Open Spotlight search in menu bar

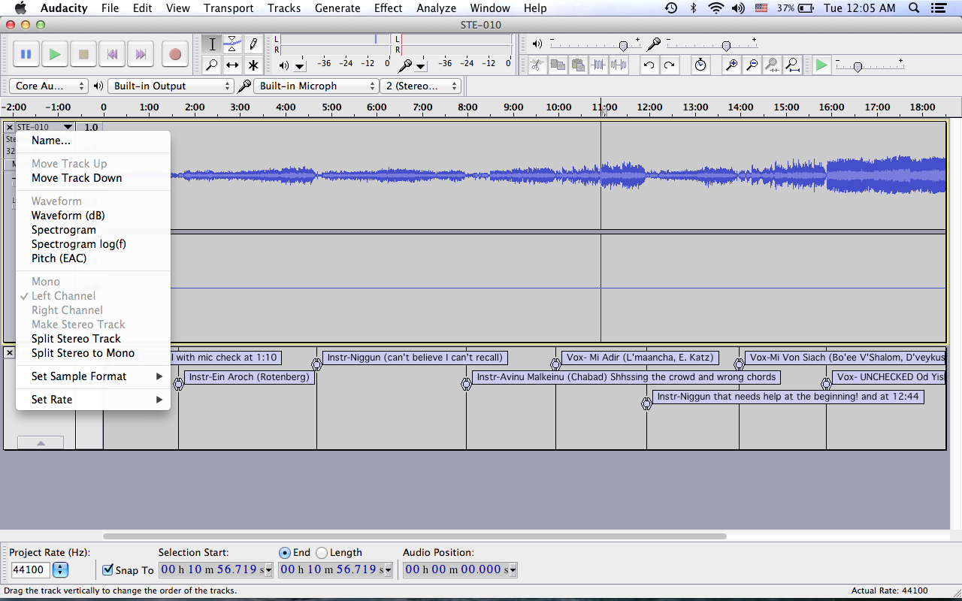[914, 8]
